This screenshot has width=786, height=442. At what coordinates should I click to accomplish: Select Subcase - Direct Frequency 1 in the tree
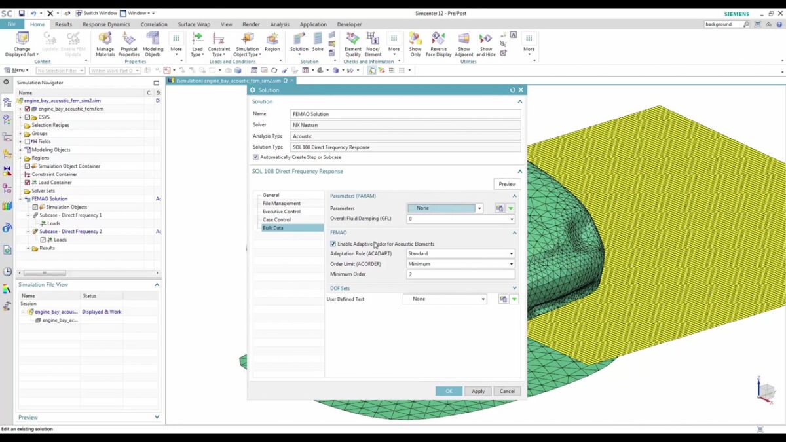70,215
